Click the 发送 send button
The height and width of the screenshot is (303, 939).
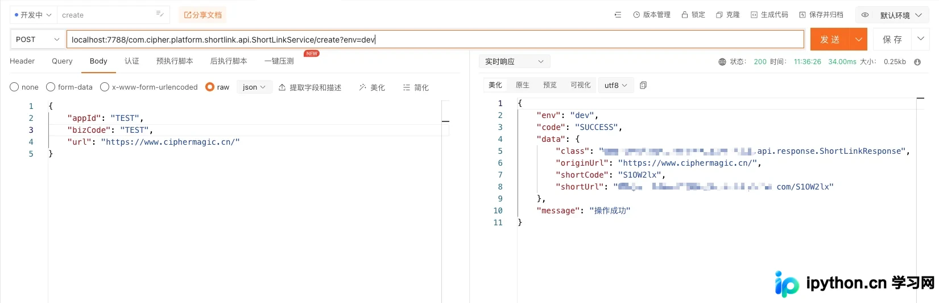tap(830, 39)
